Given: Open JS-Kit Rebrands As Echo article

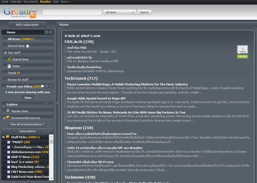Looking at the screenshot, I should click(x=126, y=112).
